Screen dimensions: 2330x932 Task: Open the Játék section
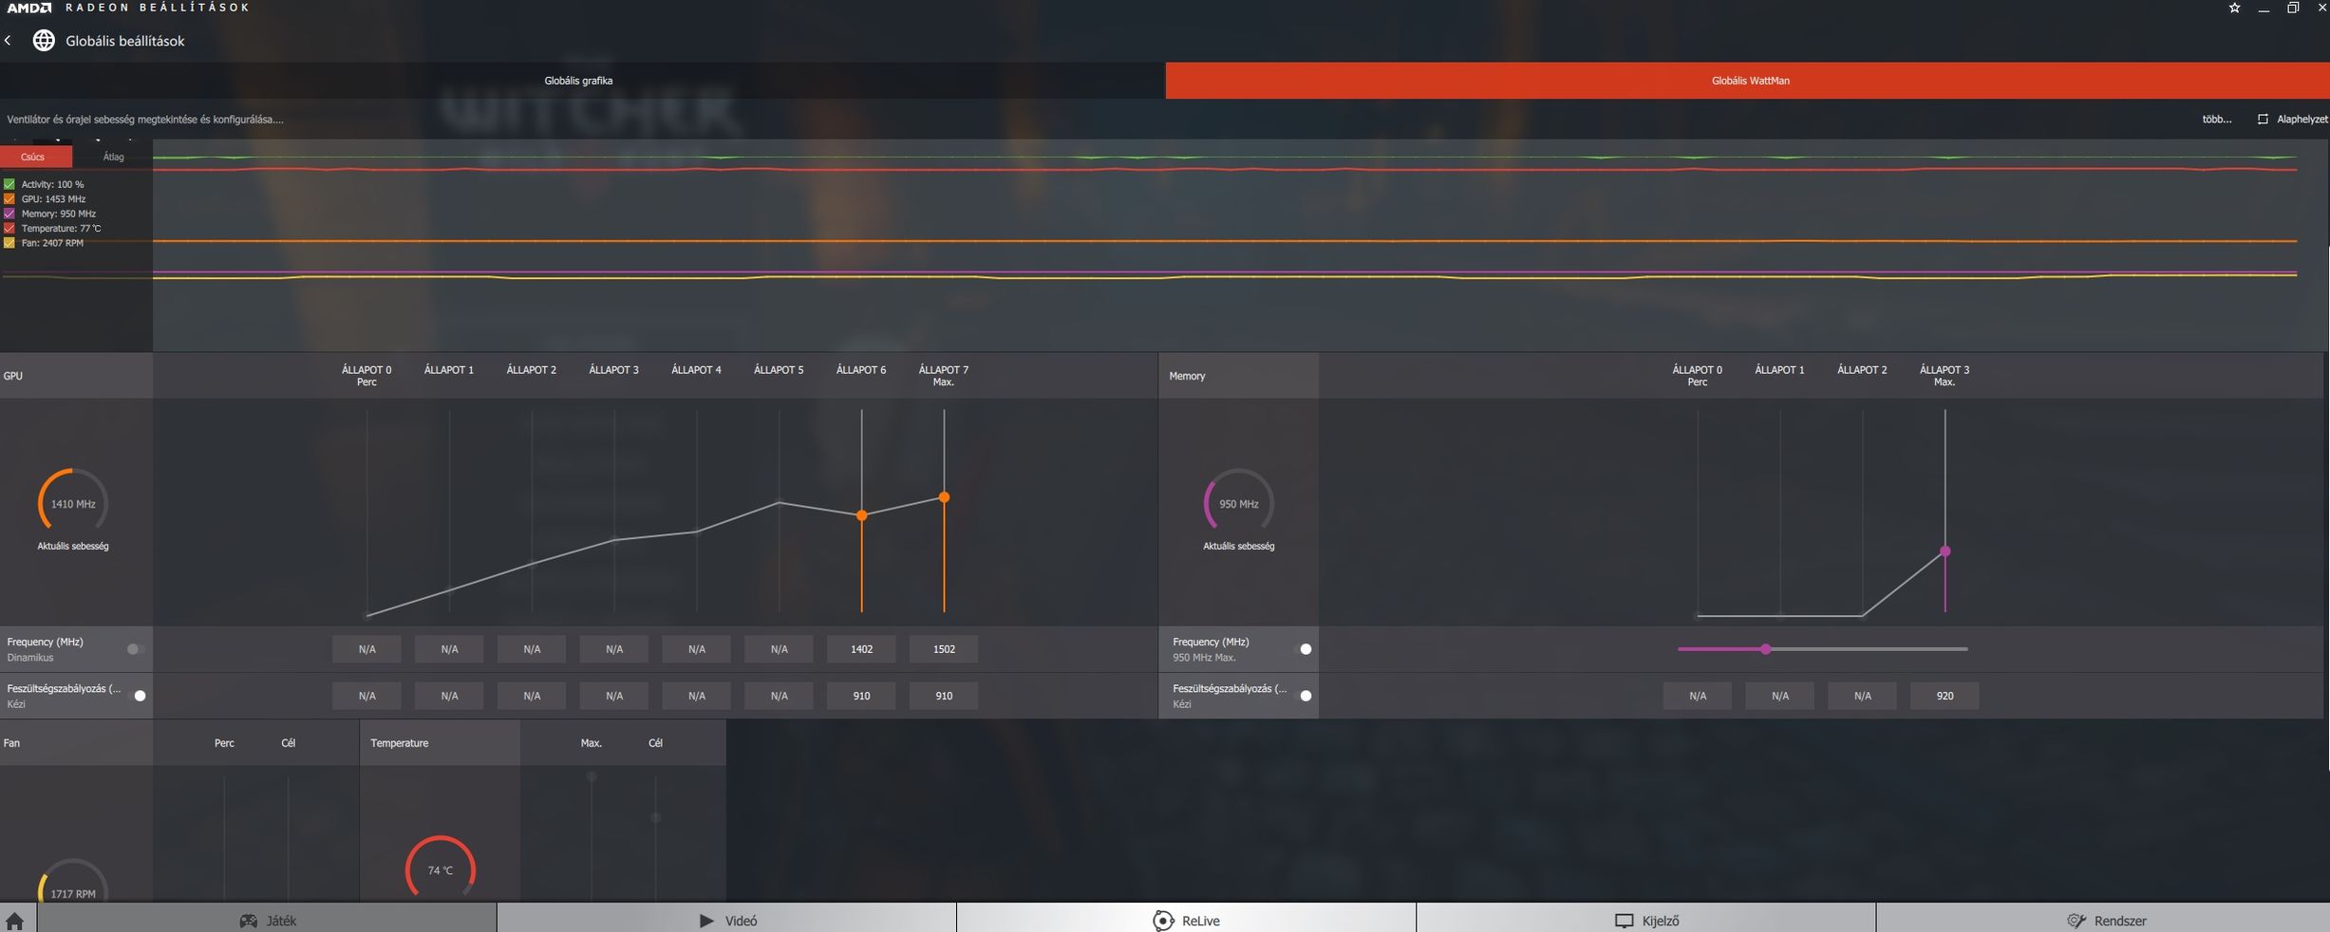(268, 920)
